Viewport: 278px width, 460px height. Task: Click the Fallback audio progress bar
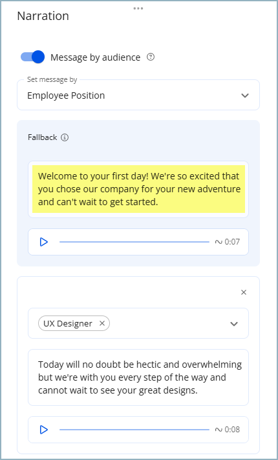[x=134, y=242]
